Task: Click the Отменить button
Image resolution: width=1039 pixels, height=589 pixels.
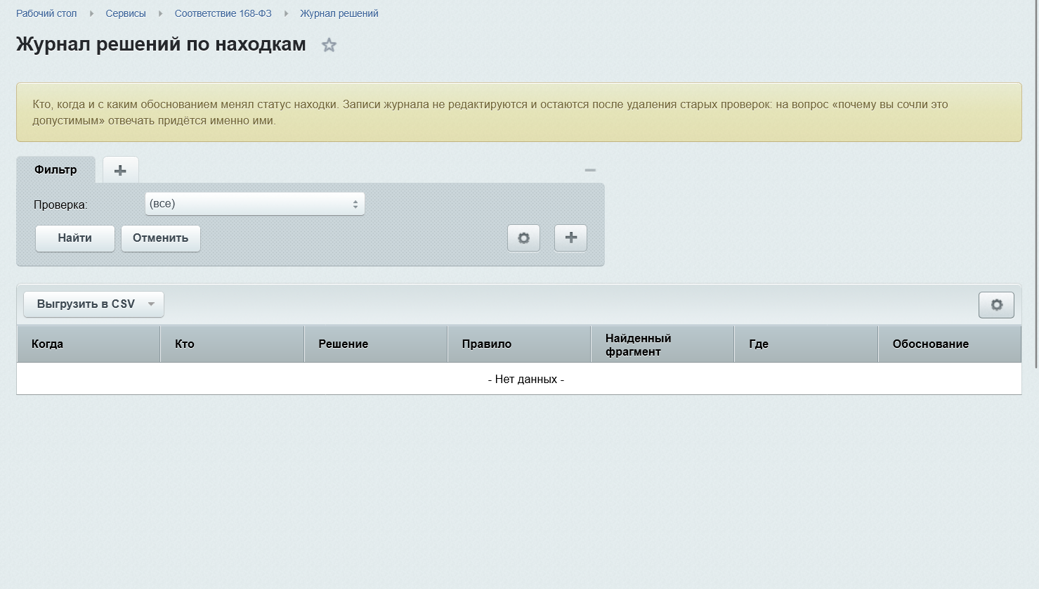Action: [x=161, y=238]
